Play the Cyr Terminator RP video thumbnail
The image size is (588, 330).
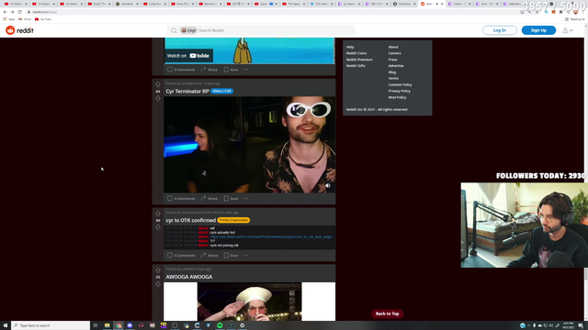249,145
